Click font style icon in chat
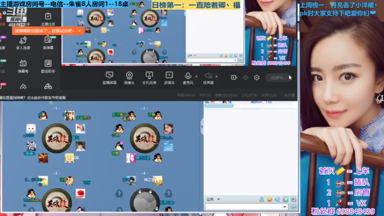The image size is (384, 216). [x=262, y=199]
